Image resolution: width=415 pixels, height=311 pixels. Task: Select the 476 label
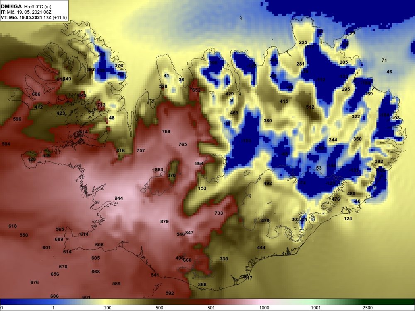(336, 199)
